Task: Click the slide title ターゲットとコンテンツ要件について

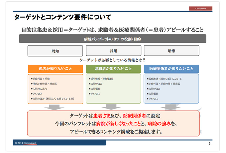Action: click(62, 17)
